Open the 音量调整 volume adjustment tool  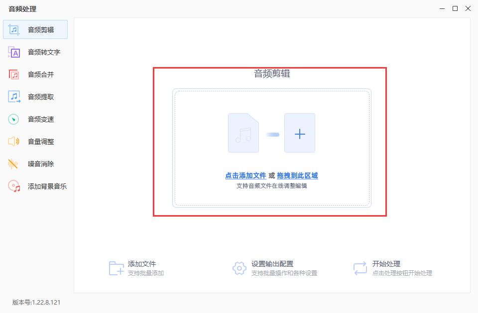click(x=37, y=141)
